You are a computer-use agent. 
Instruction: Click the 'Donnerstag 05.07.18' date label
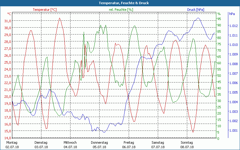pos(99,145)
